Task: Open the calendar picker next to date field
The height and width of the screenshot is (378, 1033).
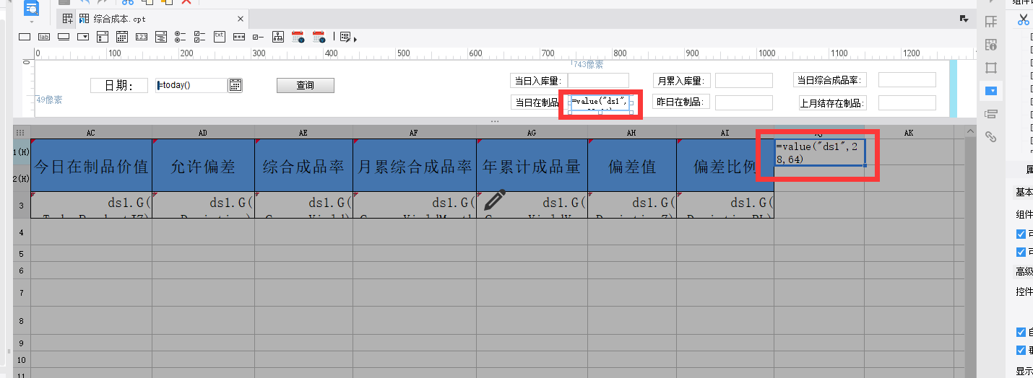Action: pyautogui.click(x=235, y=85)
